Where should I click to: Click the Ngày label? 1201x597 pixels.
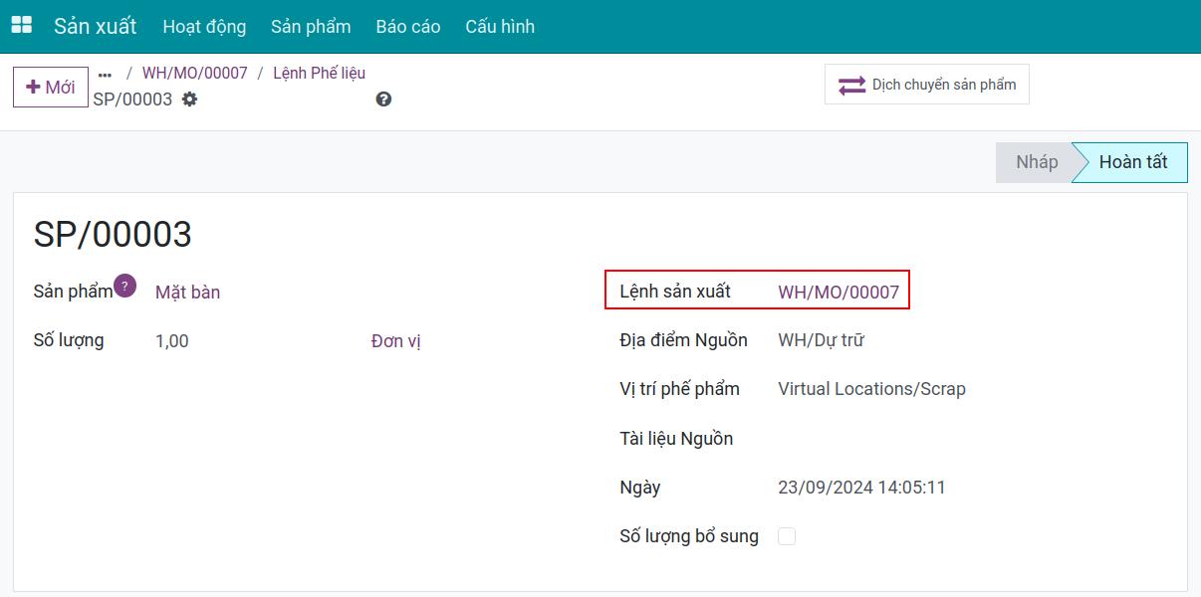click(640, 488)
